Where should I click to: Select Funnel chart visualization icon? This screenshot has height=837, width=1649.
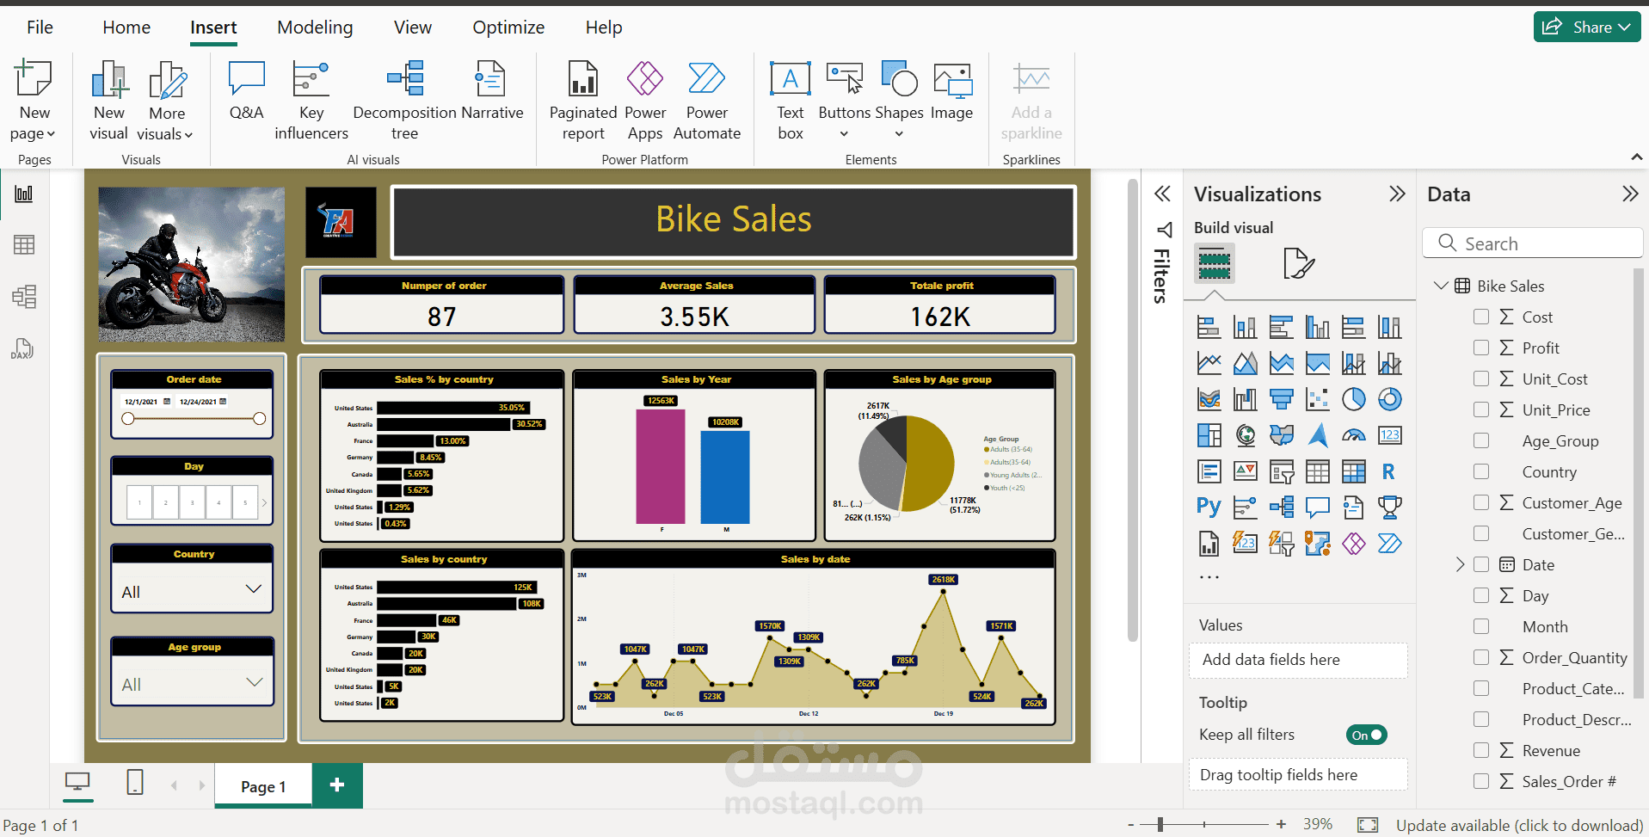[1282, 399]
